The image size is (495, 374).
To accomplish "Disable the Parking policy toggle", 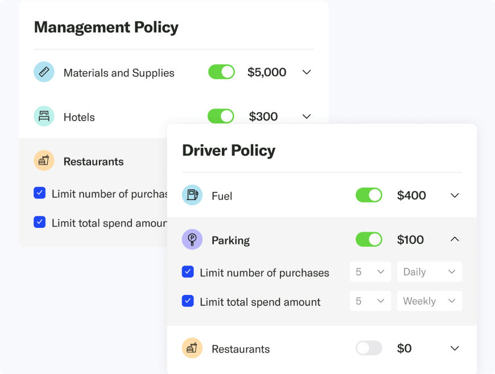I will [x=369, y=240].
